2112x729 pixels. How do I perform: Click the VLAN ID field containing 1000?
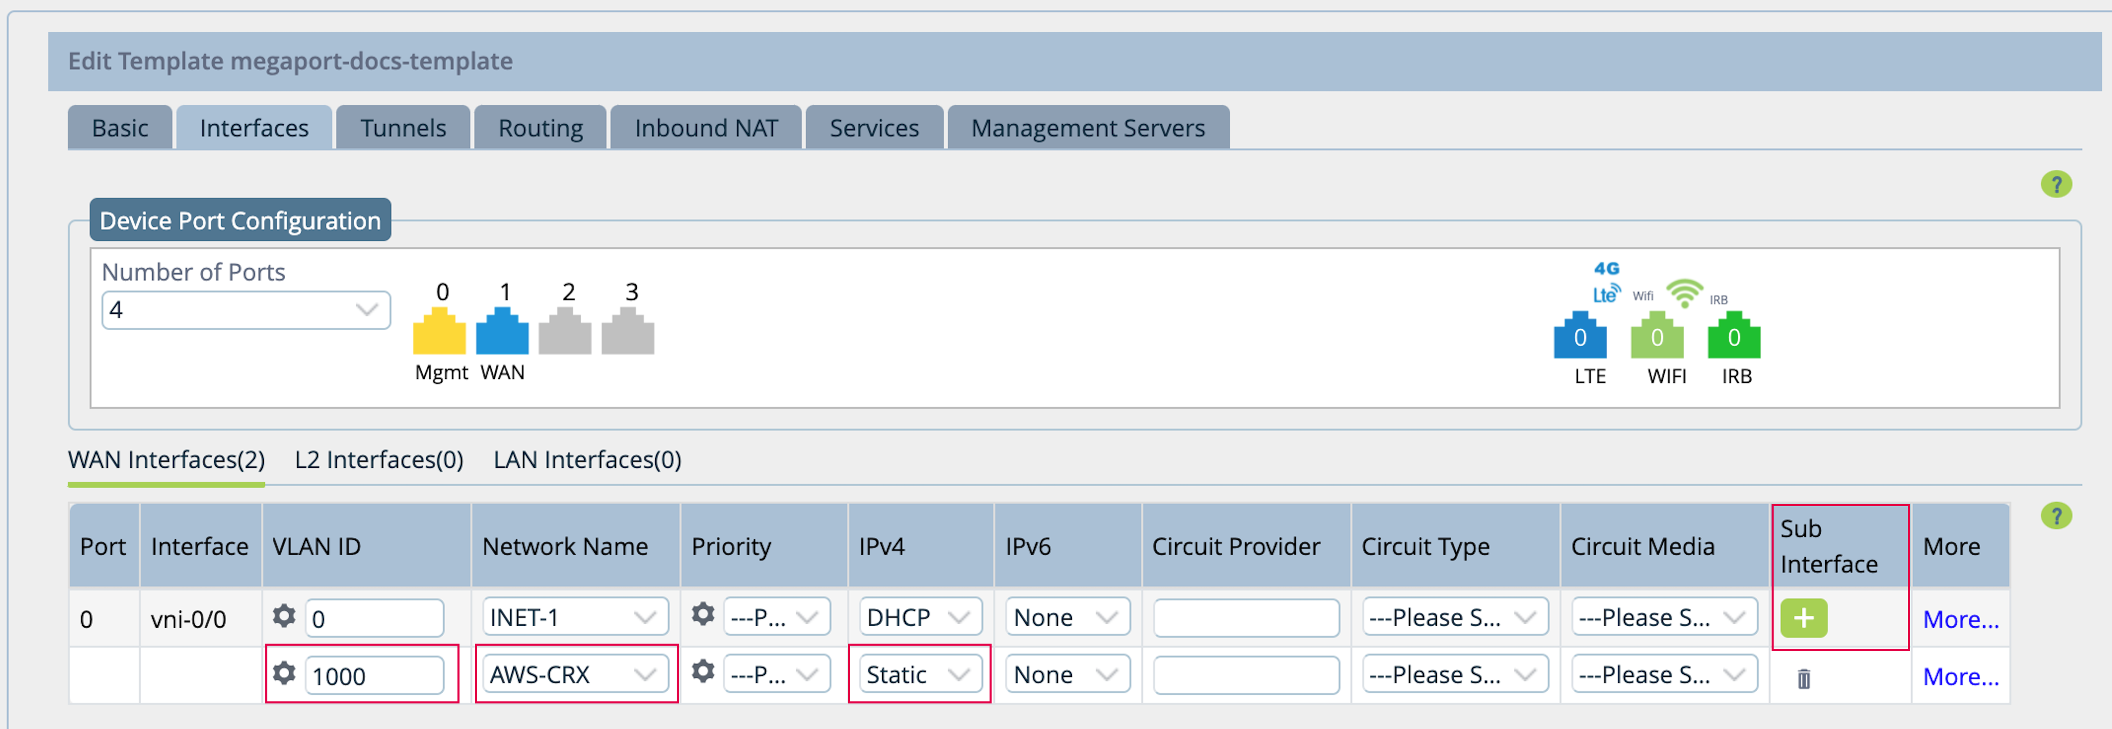pos(374,676)
